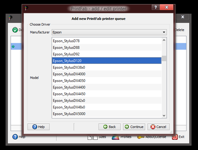Close the background PrintFab window

tap(183, 17)
